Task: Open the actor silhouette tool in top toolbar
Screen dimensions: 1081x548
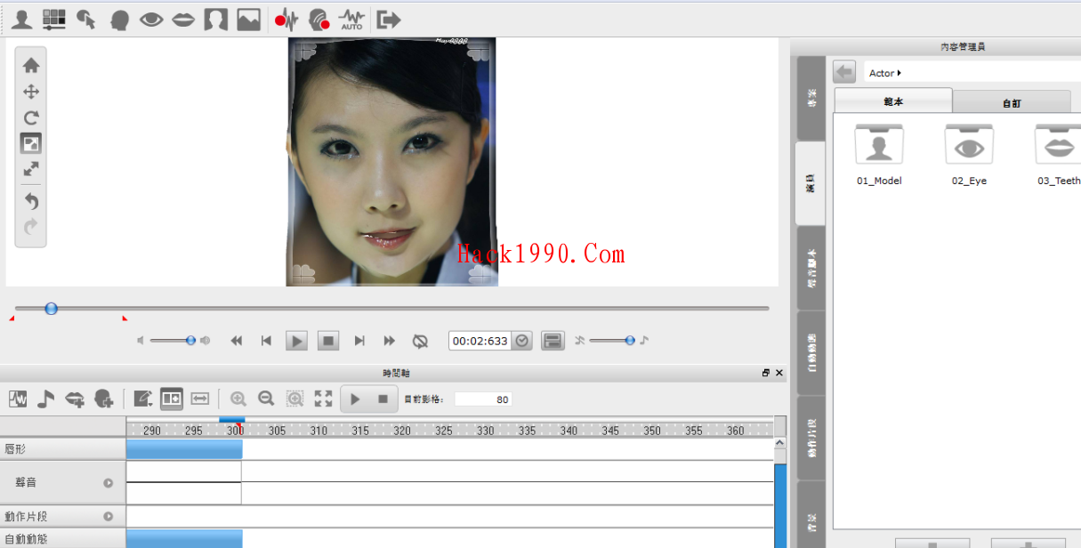Action: coord(21,19)
